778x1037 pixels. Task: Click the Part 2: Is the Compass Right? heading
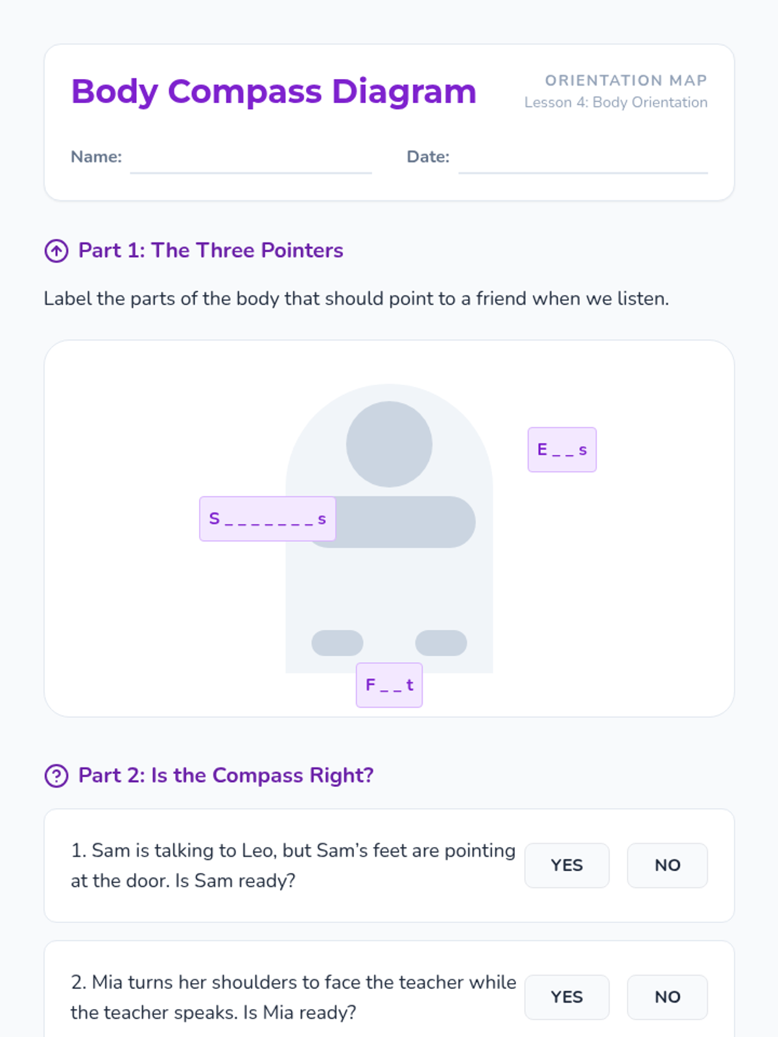point(226,776)
